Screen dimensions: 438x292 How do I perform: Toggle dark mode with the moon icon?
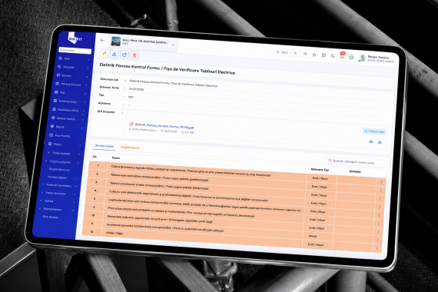333,55
